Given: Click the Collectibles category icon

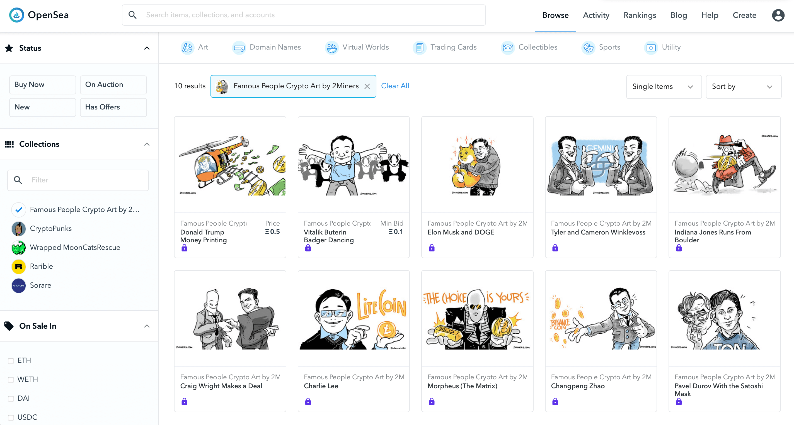Looking at the screenshot, I should pos(507,47).
